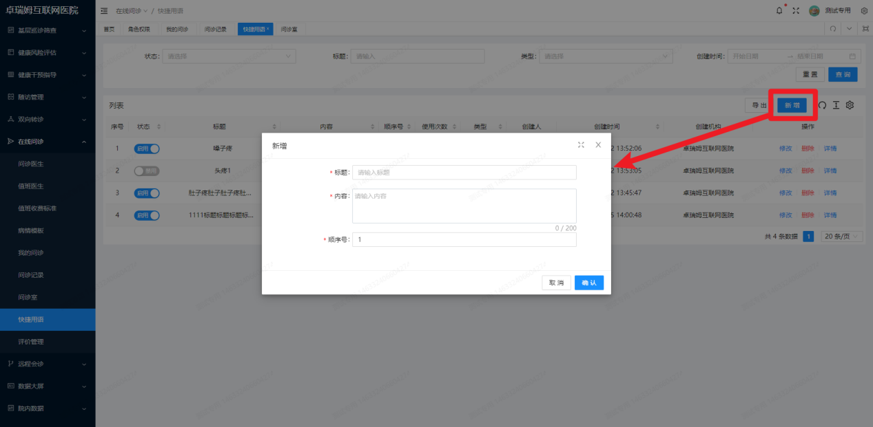Expand the 远程会诊 sidebar menu

[48, 364]
